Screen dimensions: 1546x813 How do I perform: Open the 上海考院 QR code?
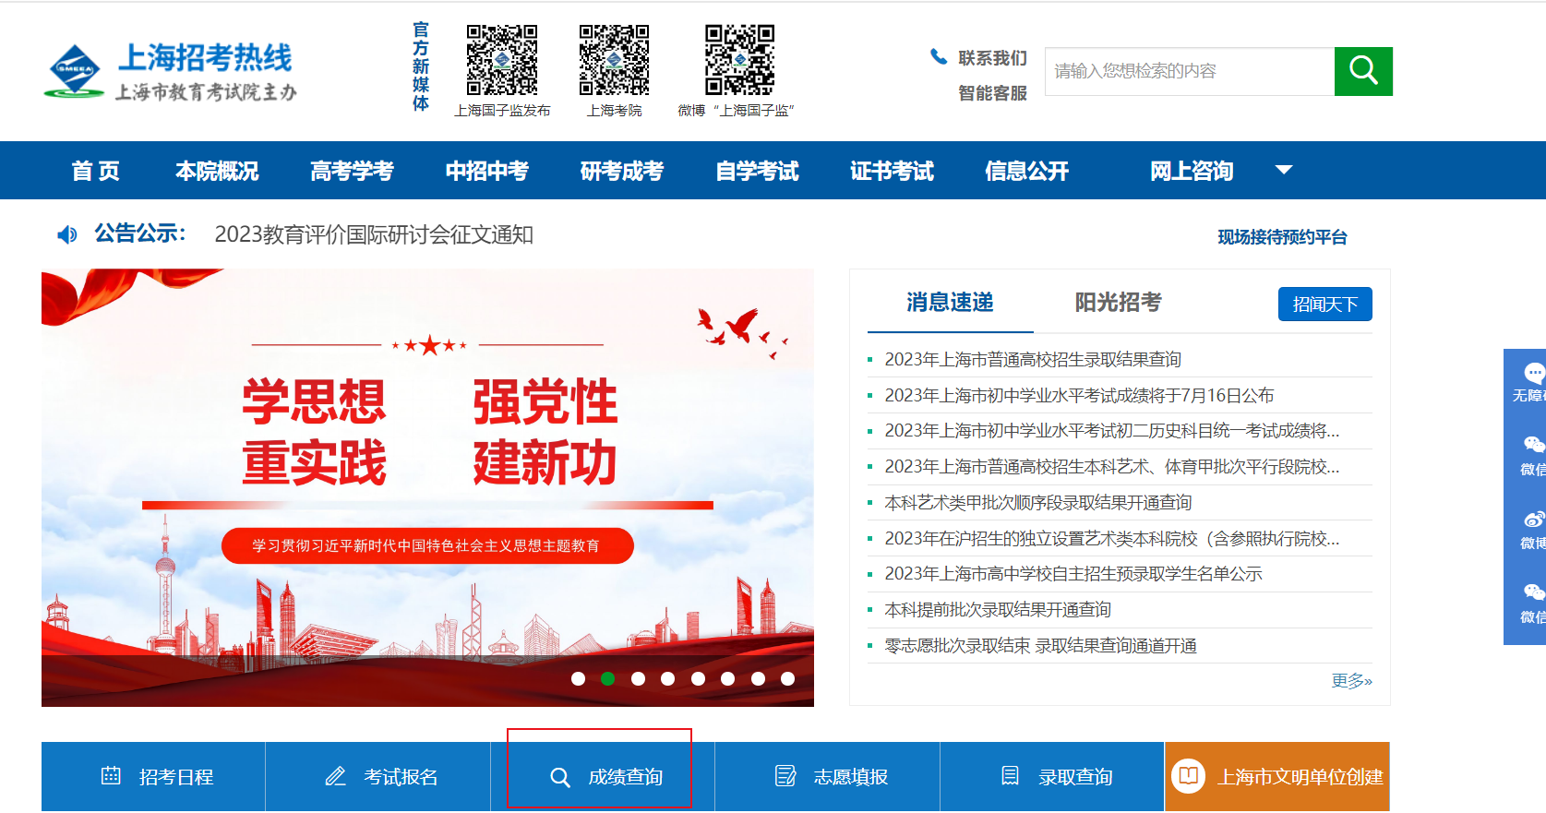(615, 60)
